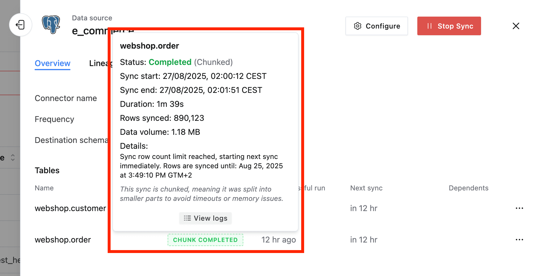Select the webshop.customer table row
Screen dimensions: 541x276
tap(70, 208)
